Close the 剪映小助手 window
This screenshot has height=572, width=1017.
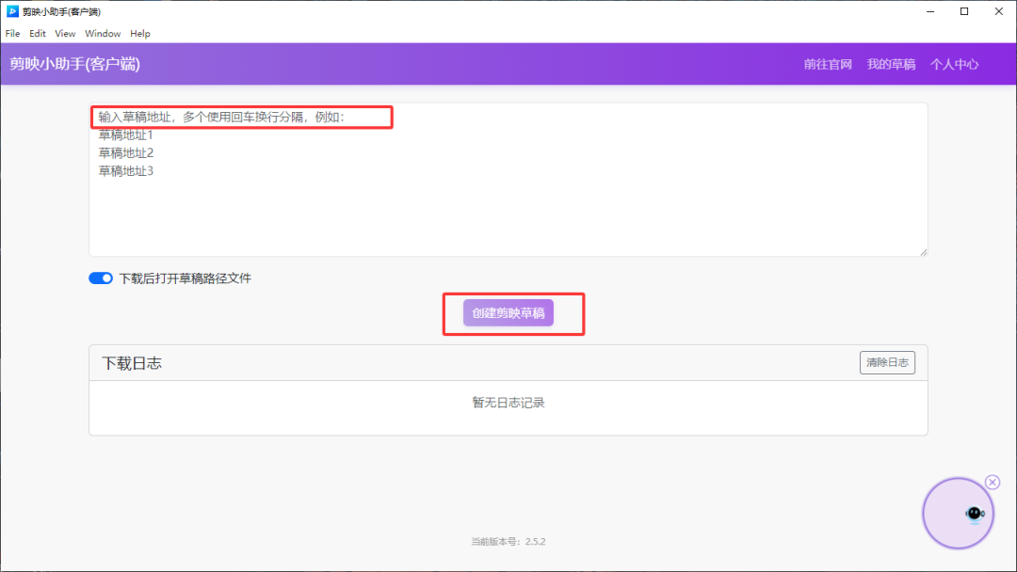(999, 11)
